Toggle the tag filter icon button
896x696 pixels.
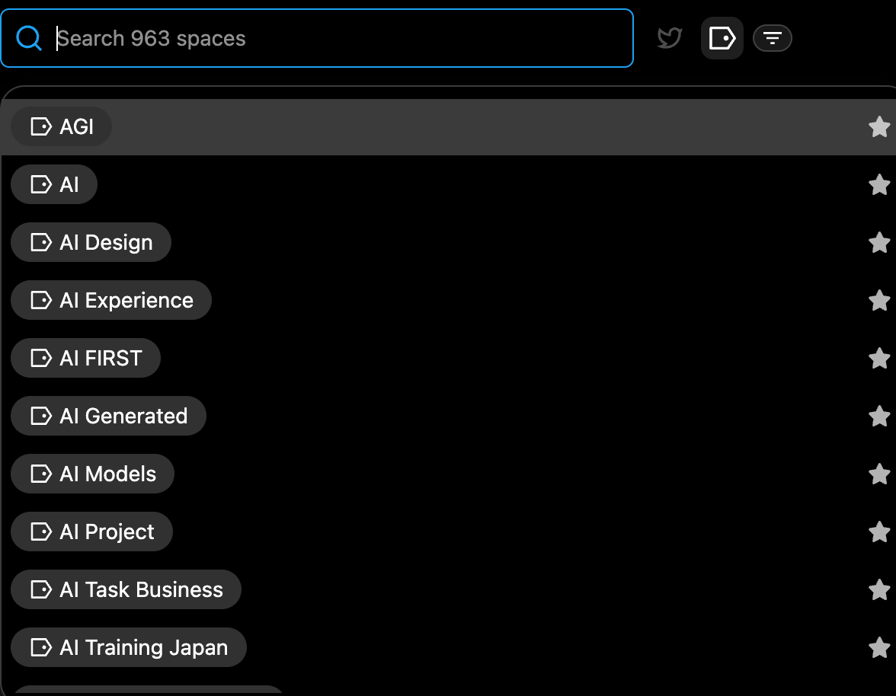pos(722,38)
